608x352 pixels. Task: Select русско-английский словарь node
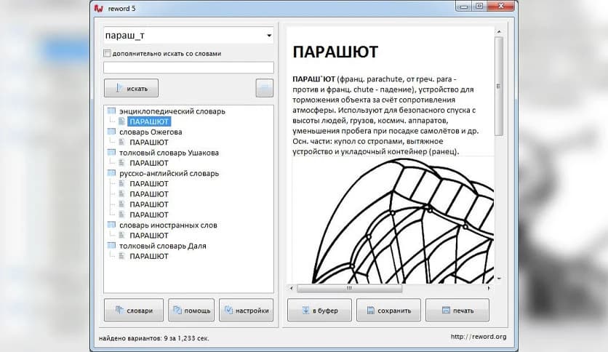click(169, 173)
